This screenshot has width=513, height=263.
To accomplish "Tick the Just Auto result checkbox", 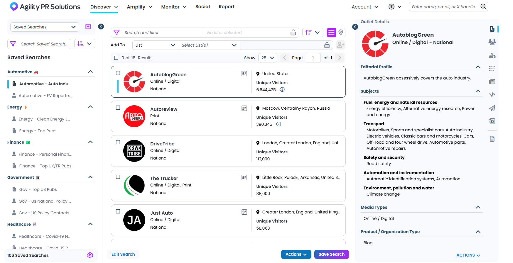I will pyautogui.click(x=118, y=211).
